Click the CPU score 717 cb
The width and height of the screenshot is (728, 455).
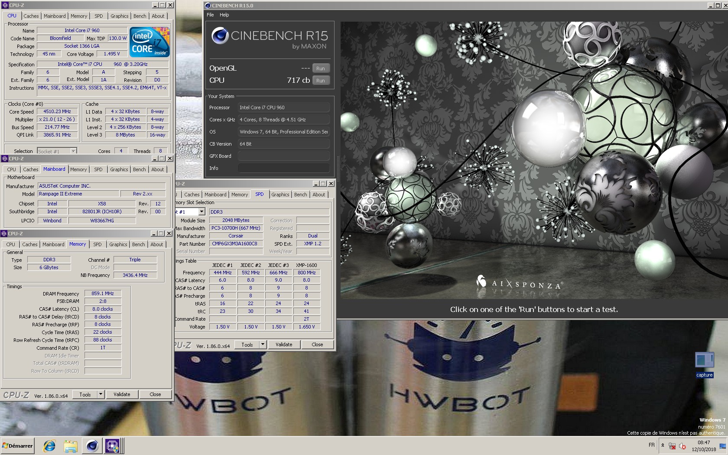point(298,80)
